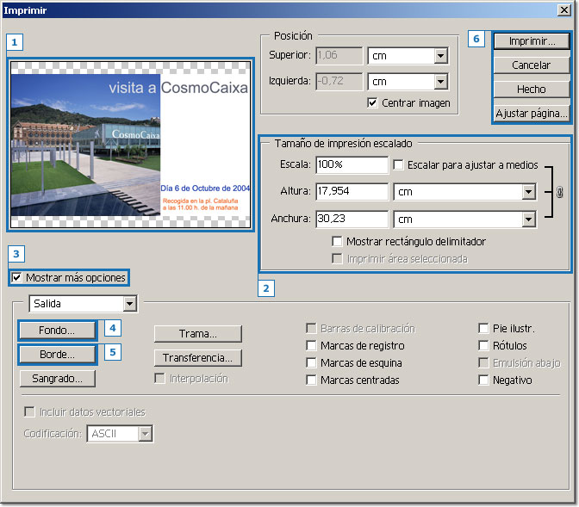Open the Borde... settings

(57, 354)
